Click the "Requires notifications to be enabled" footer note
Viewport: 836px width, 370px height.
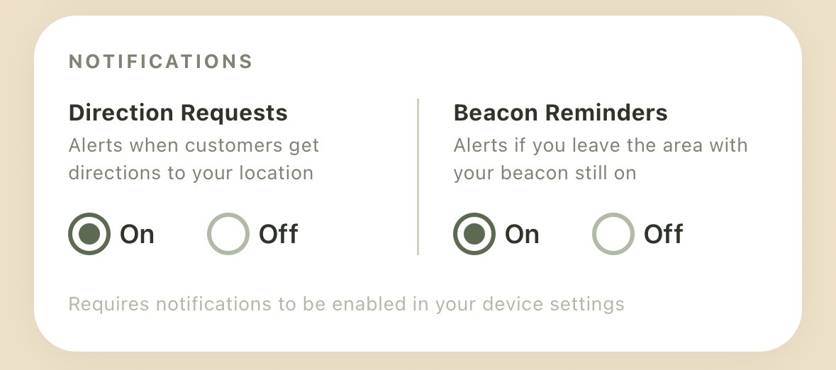[x=347, y=304]
